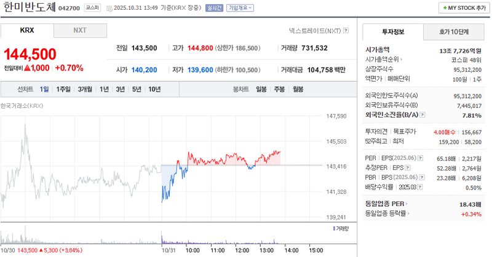Open help icon beside 추정PER EPS
This screenshot has width=492, height=257.
coord(407,168)
